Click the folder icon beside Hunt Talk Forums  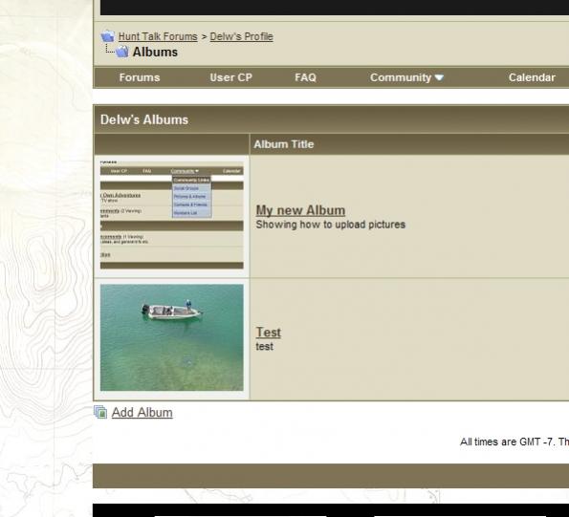pos(107,36)
